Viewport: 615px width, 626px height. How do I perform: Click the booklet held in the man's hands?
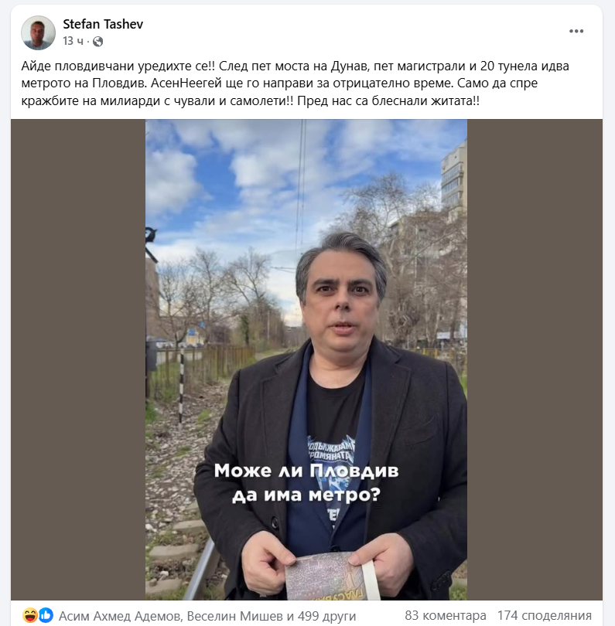[x=331, y=576]
